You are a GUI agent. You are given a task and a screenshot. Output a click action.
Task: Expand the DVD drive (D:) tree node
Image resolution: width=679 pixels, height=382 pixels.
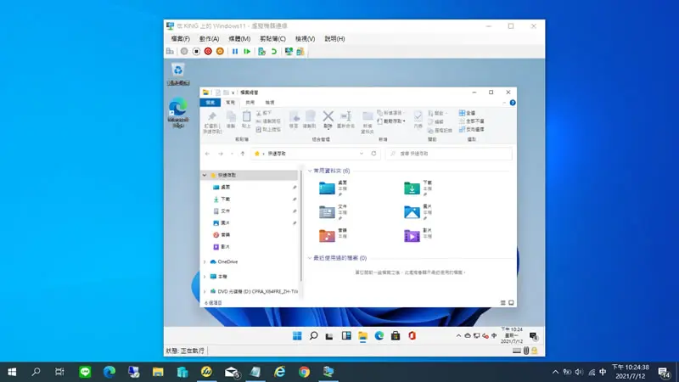pos(205,291)
